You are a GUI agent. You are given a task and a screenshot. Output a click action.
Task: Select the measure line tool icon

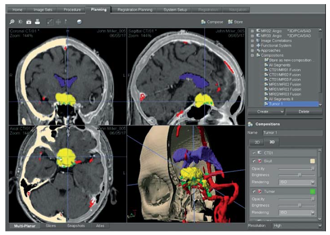(x=50, y=21)
